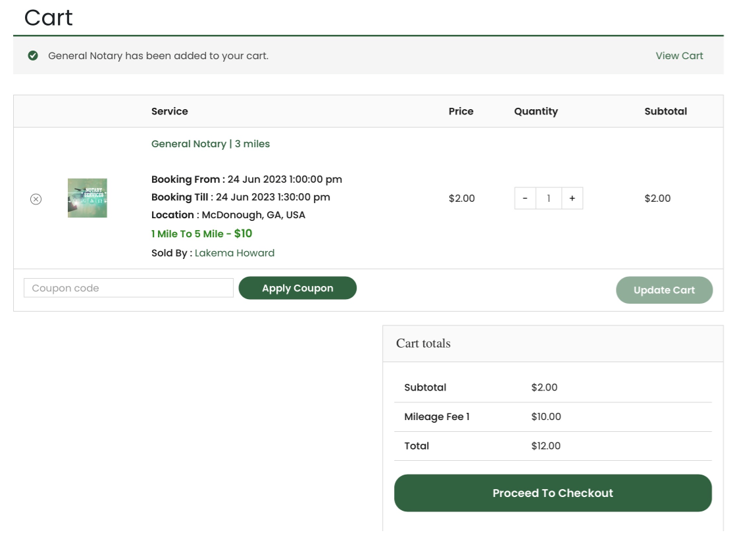Visit seller Lakema Howard's page
735x543 pixels.
(234, 253)
